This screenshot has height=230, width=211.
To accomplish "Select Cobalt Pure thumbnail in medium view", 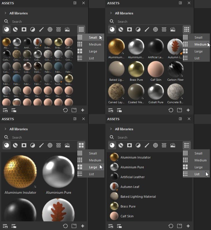I will point(156,92).
